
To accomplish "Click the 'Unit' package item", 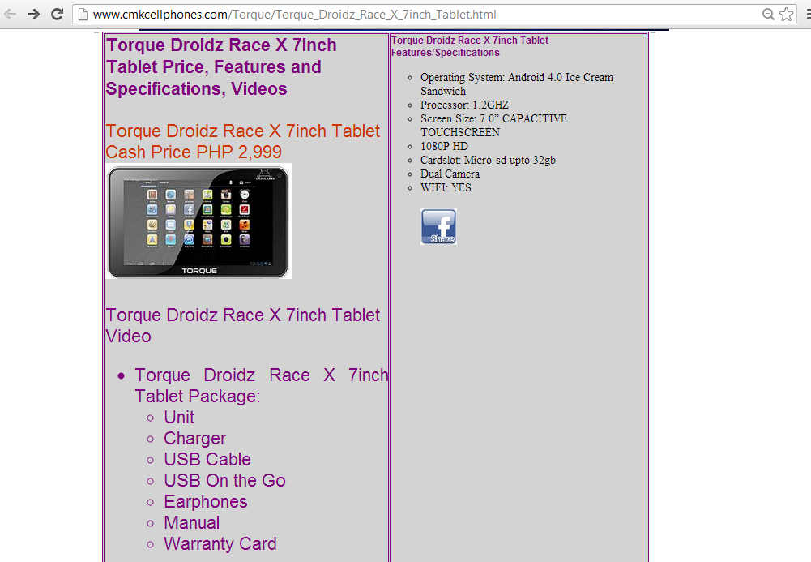I will point(179,417).
